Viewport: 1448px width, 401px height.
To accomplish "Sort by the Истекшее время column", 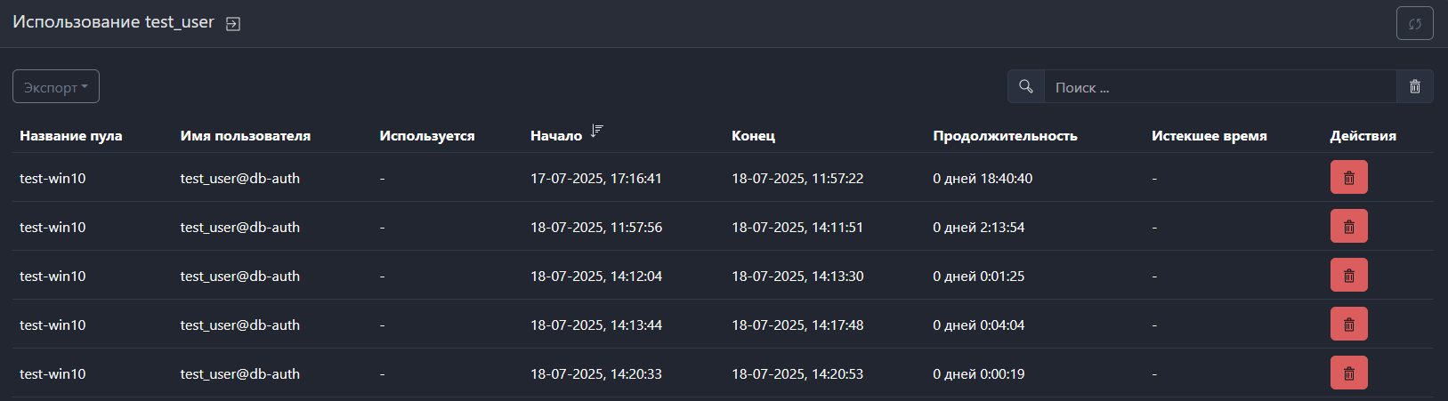I will point(1209,136).
